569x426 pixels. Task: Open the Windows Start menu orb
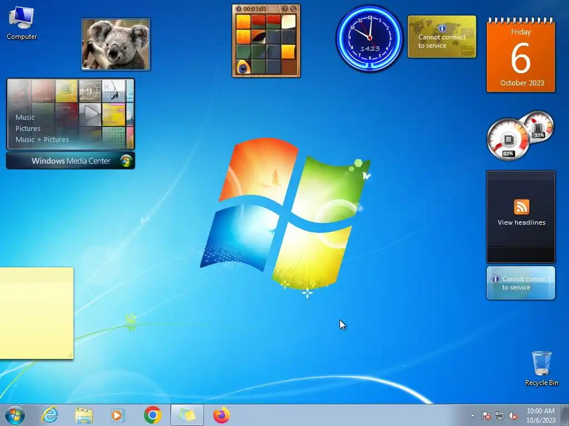tap(15, 415)
